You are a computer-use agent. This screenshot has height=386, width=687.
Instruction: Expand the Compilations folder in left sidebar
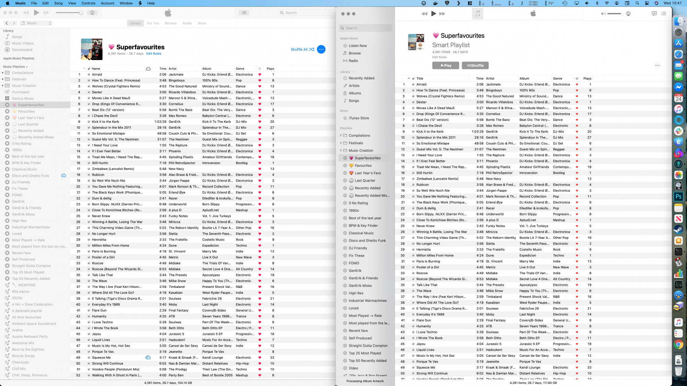3,73
